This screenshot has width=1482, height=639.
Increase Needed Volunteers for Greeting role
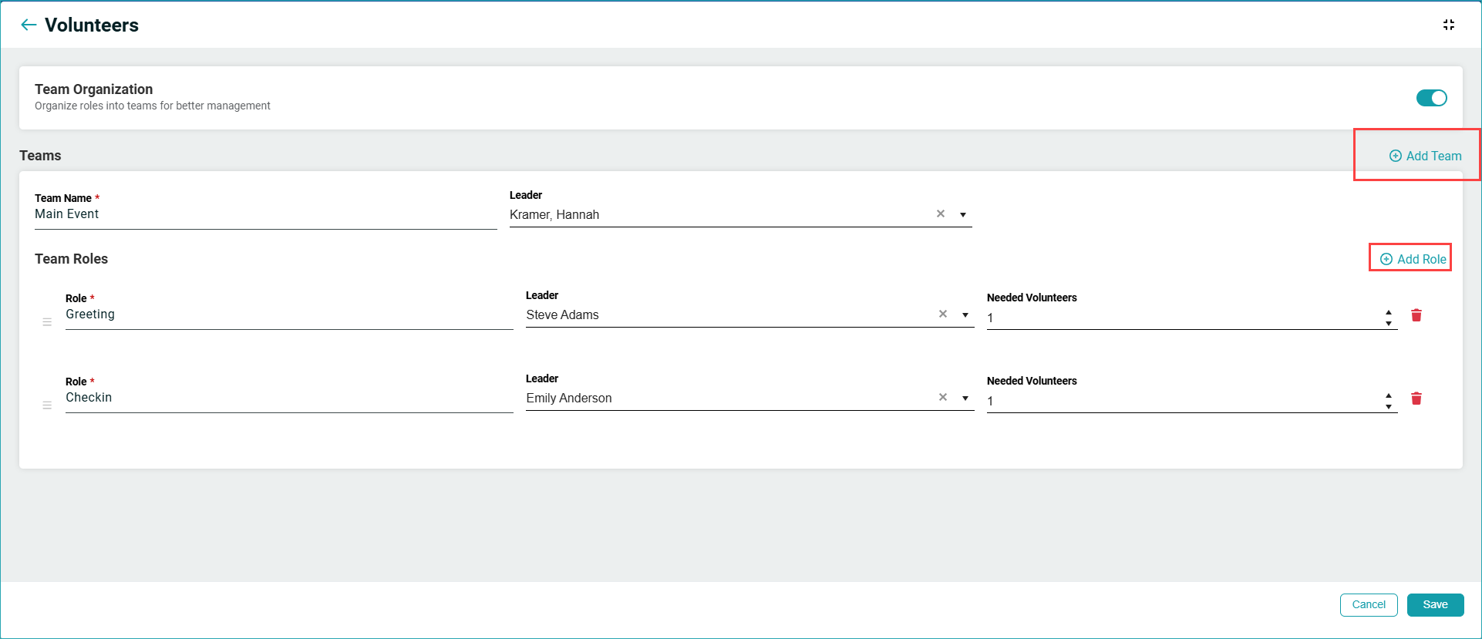1388,312
